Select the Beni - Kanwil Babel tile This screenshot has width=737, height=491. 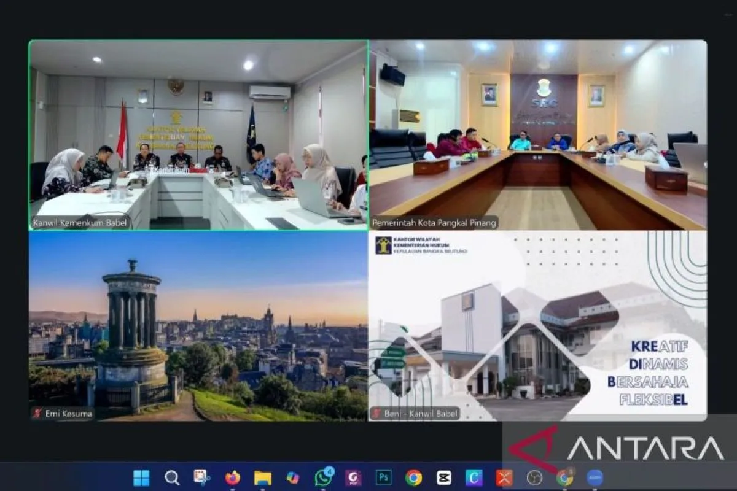tap(537, 326)
